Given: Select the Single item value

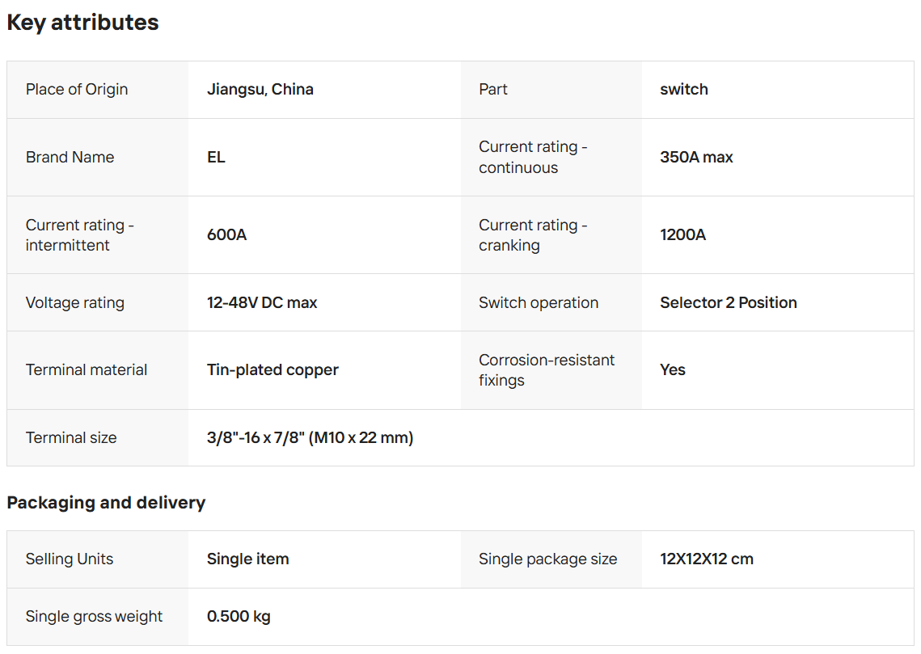Looking at the screenshot, I should (x=247, y=559).
